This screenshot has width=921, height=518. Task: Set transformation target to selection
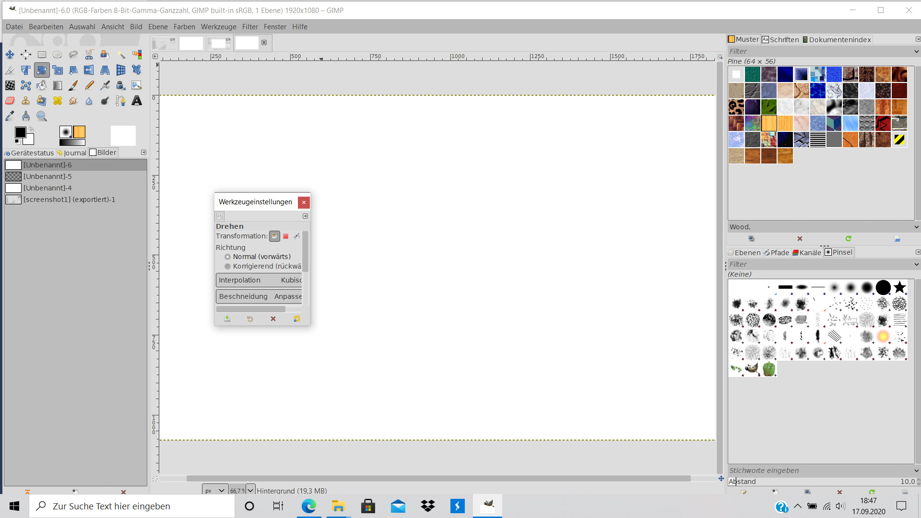coord(286,236)
